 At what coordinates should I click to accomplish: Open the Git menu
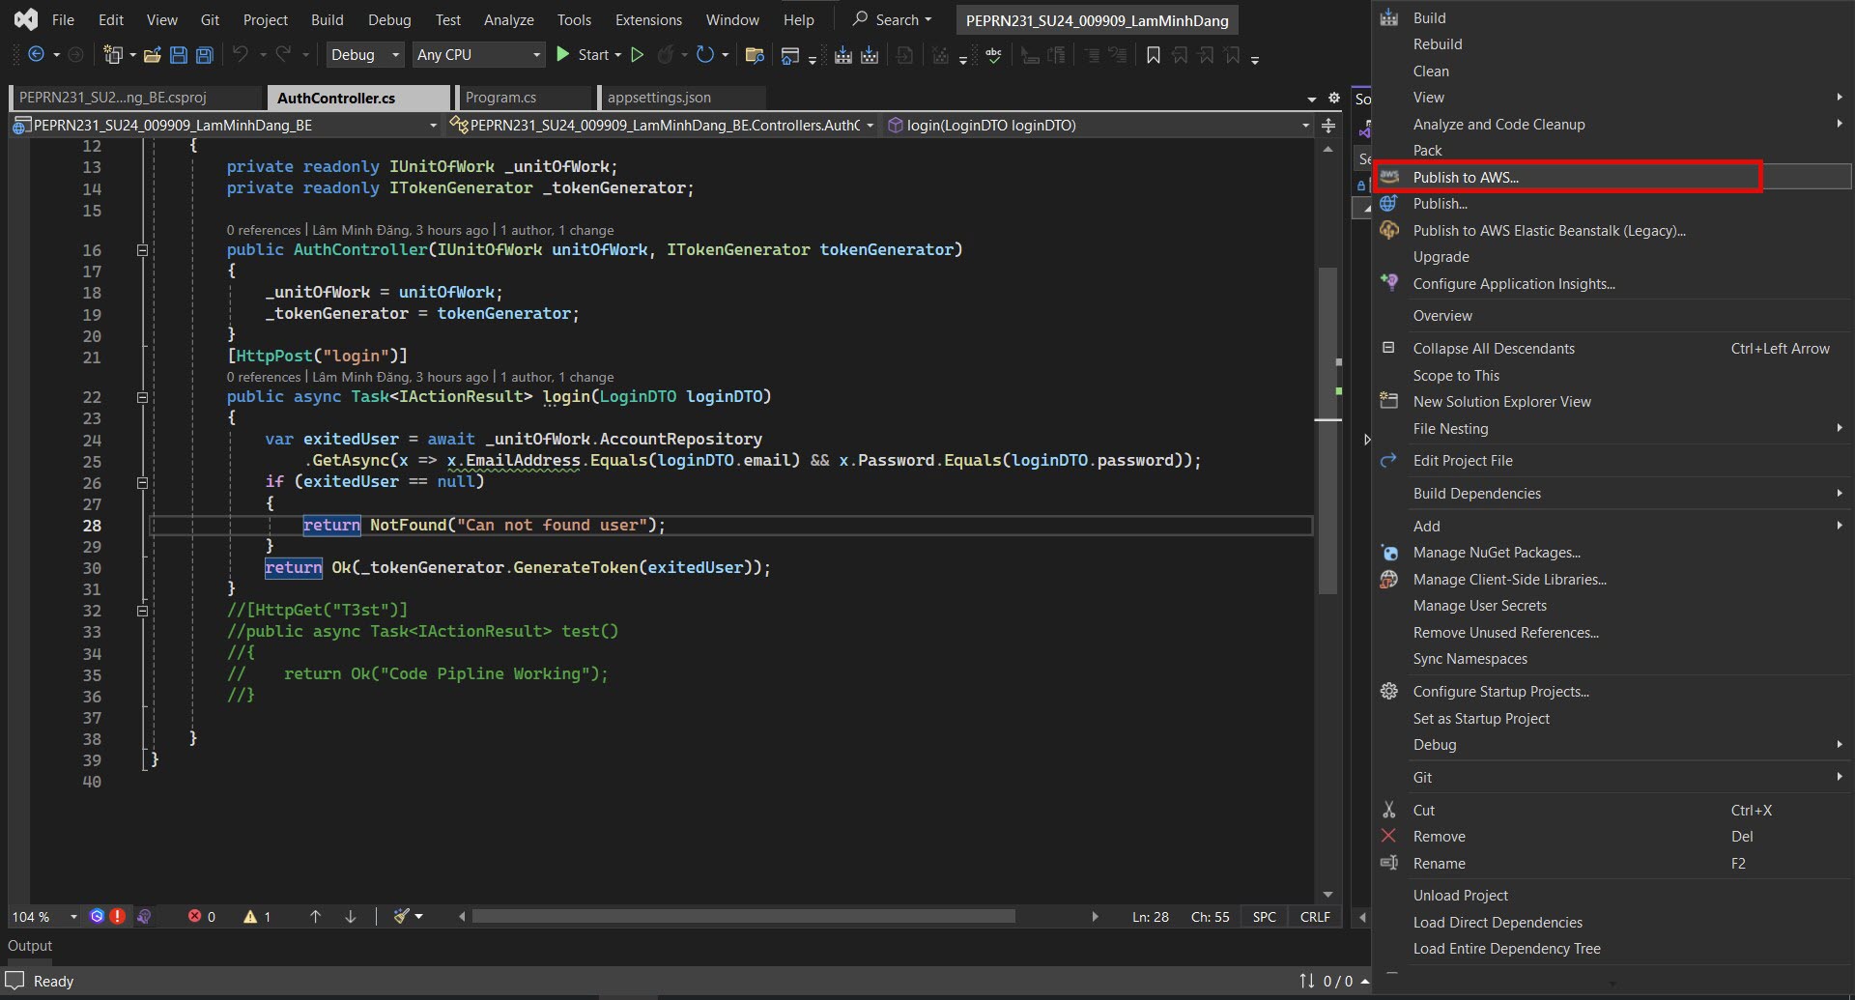210,19
